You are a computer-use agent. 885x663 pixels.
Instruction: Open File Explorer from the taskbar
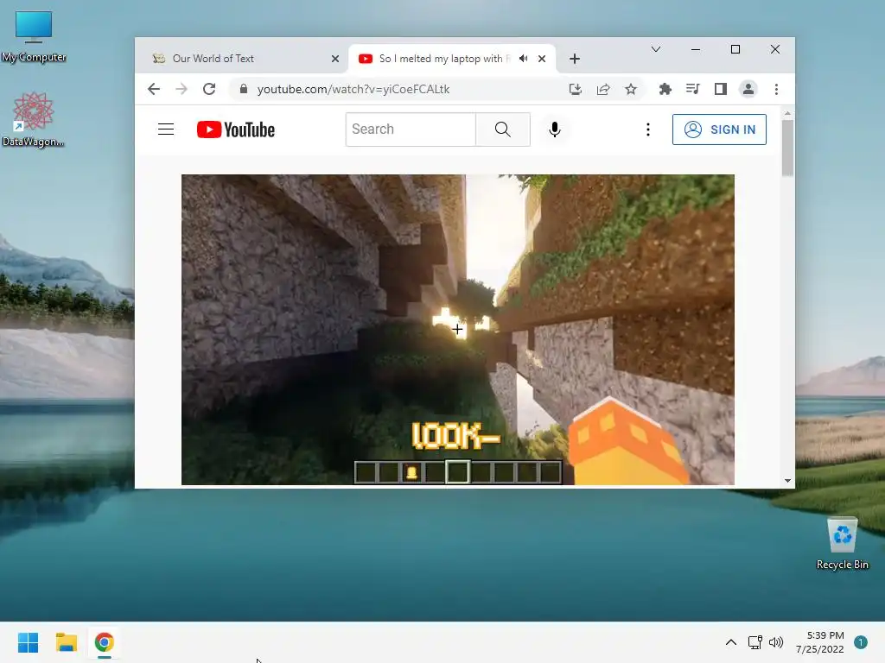(x=66, y=642)
